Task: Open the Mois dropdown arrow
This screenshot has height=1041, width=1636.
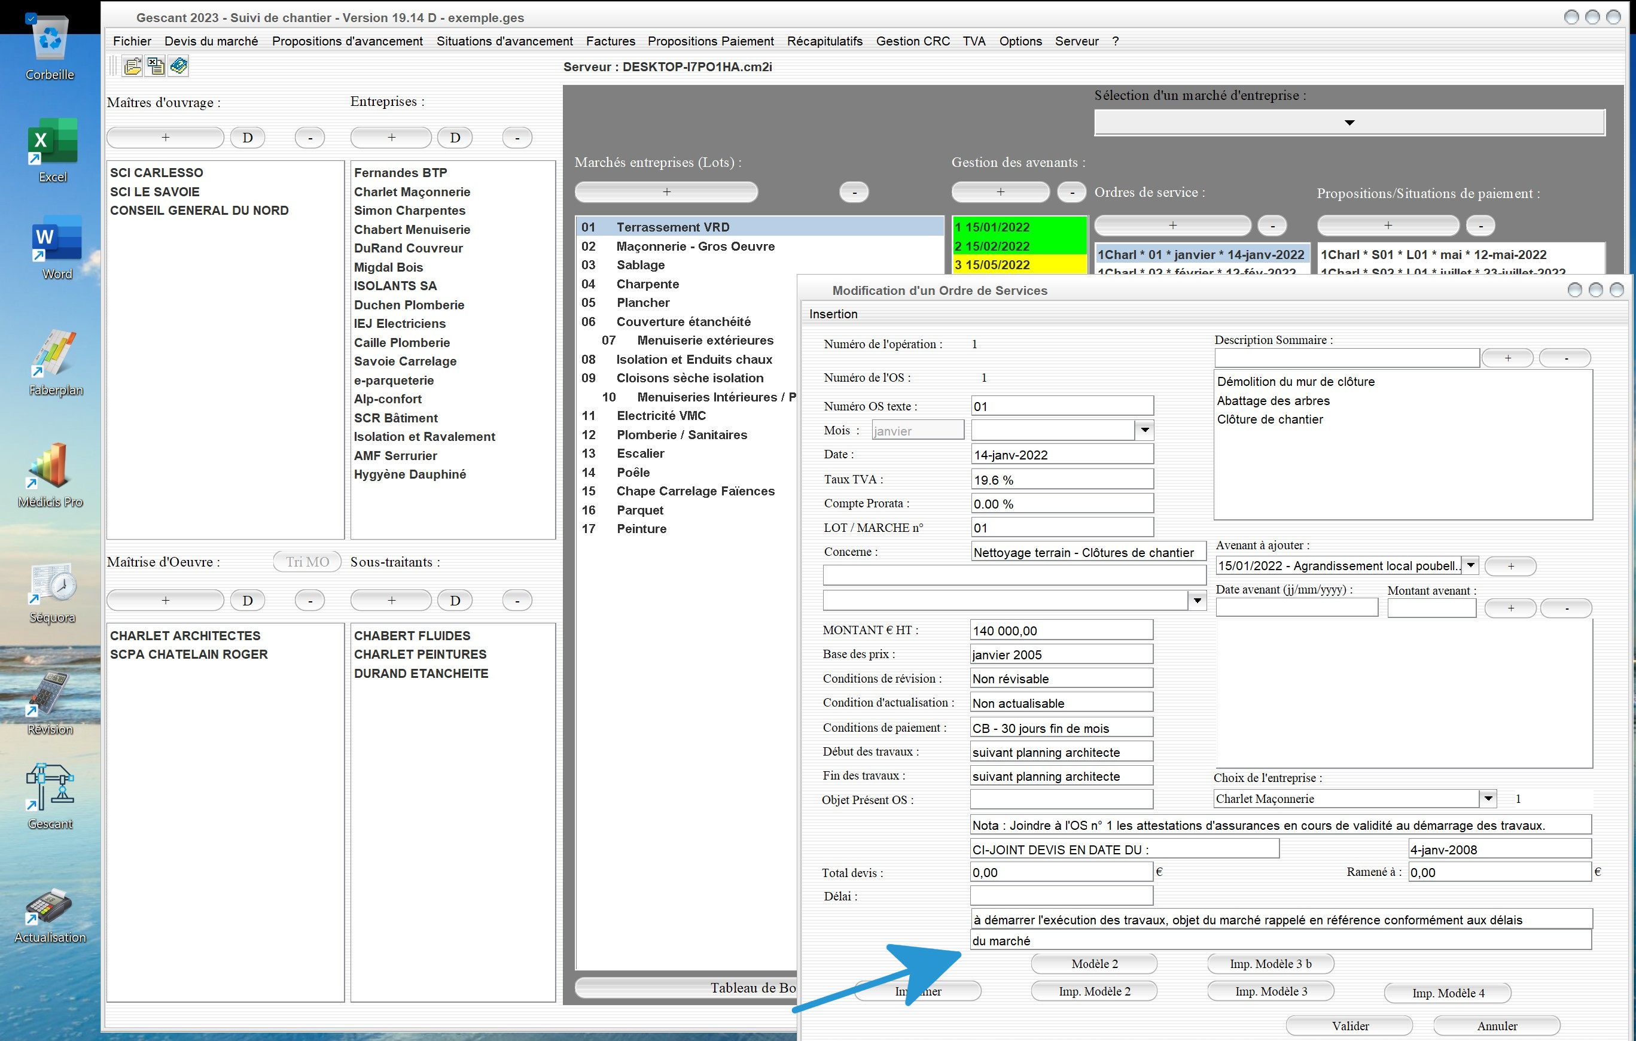Action: [x=1145, y=430]
